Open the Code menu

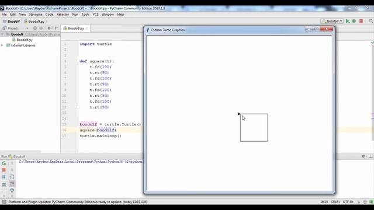click(x=49, y=15)
